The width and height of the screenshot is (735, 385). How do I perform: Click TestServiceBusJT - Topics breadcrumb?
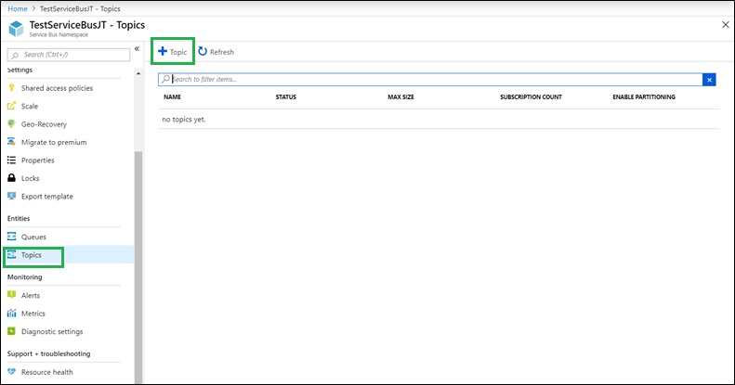click(x=80, y=8)
